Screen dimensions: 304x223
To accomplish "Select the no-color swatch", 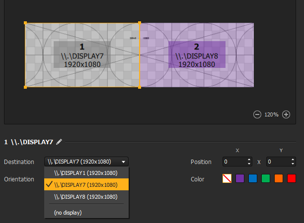I will pos(227,178).
